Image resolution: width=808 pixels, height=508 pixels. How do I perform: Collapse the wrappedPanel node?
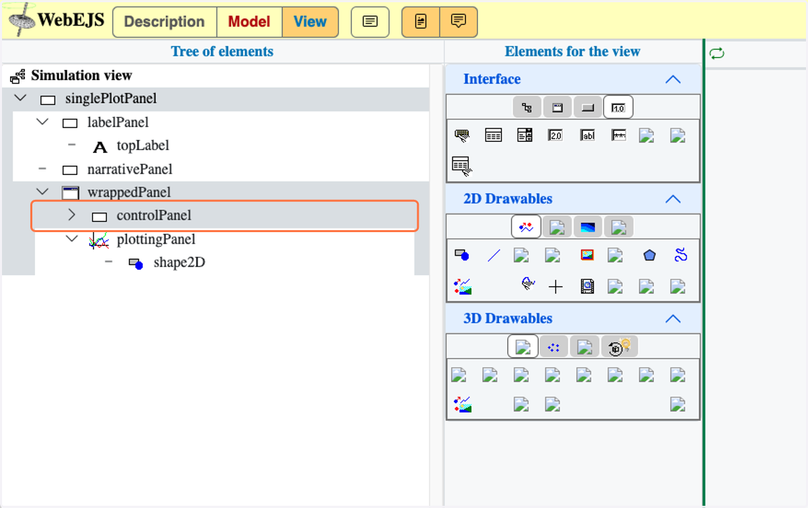(43, 192)
